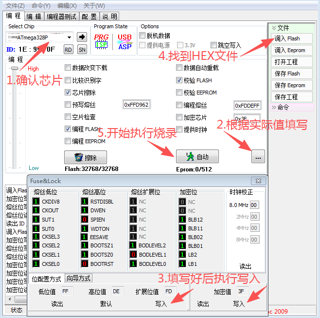Click the 8.0 MHz calibration value field
Viewport: 320px width, 318px height.
tap(254, 205)
